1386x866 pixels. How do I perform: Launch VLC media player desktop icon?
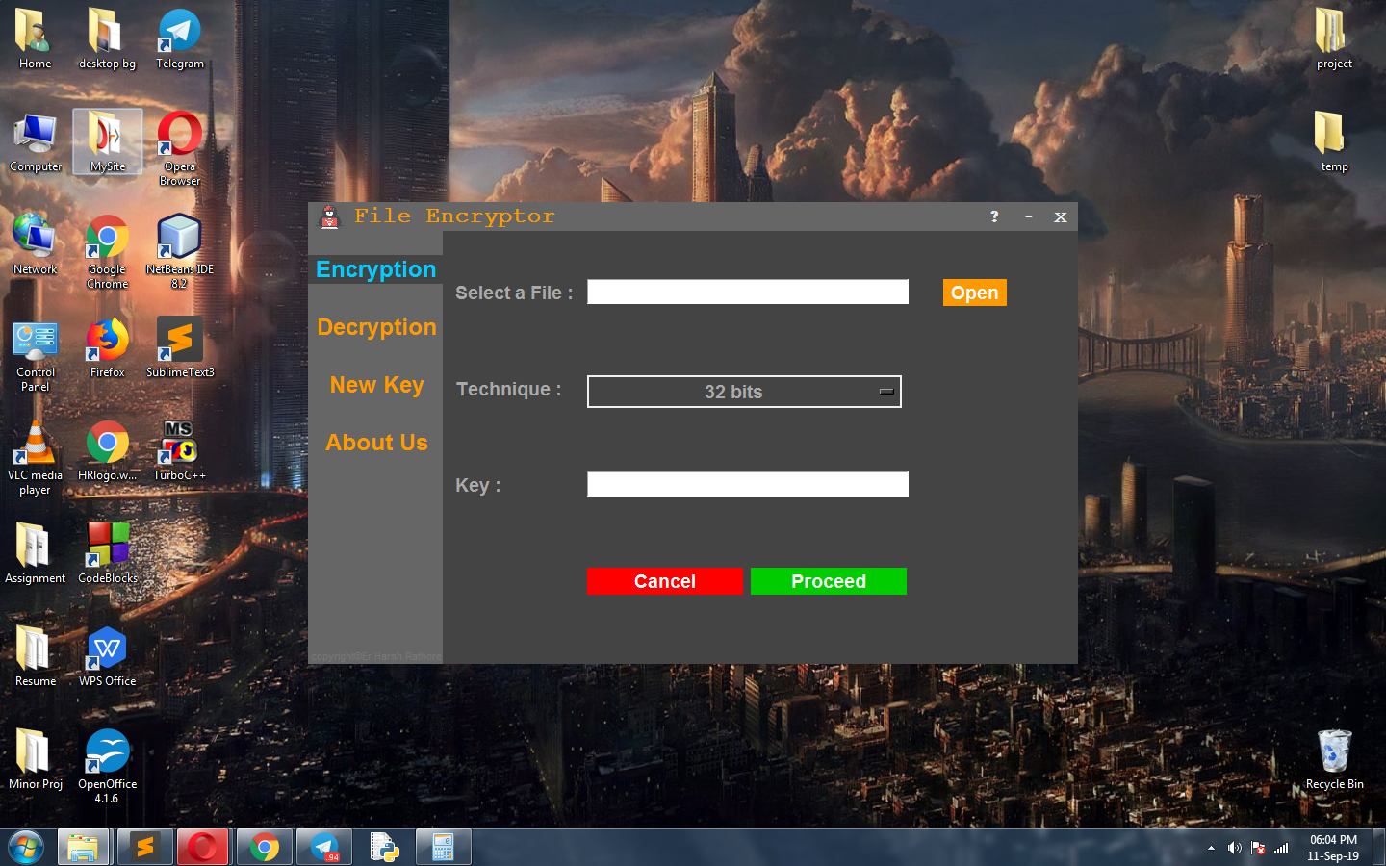pyautogui.click(x=35, y=447)
